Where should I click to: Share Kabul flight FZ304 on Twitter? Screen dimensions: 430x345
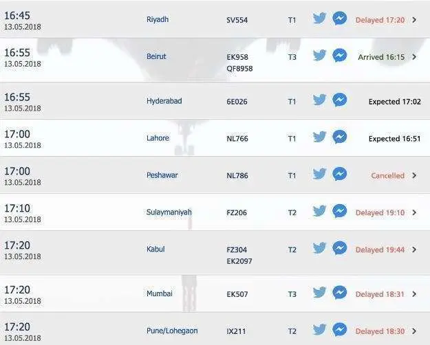pyautogui.click(x=319, y=248)
